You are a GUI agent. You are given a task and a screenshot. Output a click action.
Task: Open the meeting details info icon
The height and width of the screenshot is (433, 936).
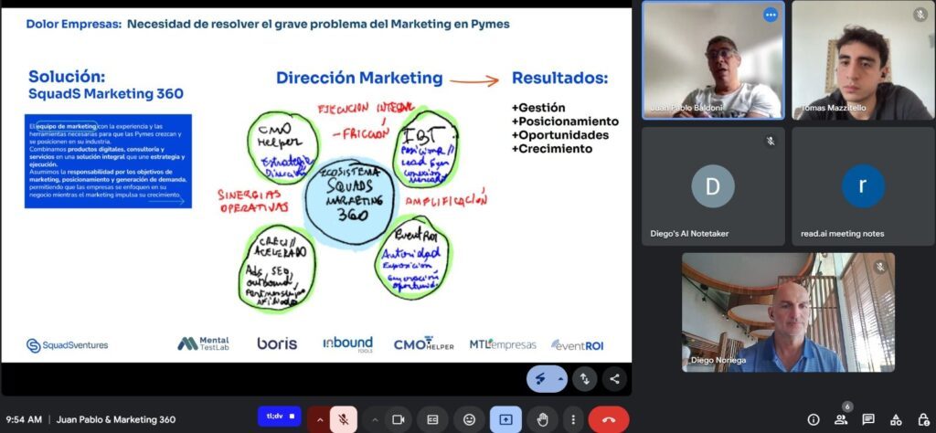pos(814,419)
